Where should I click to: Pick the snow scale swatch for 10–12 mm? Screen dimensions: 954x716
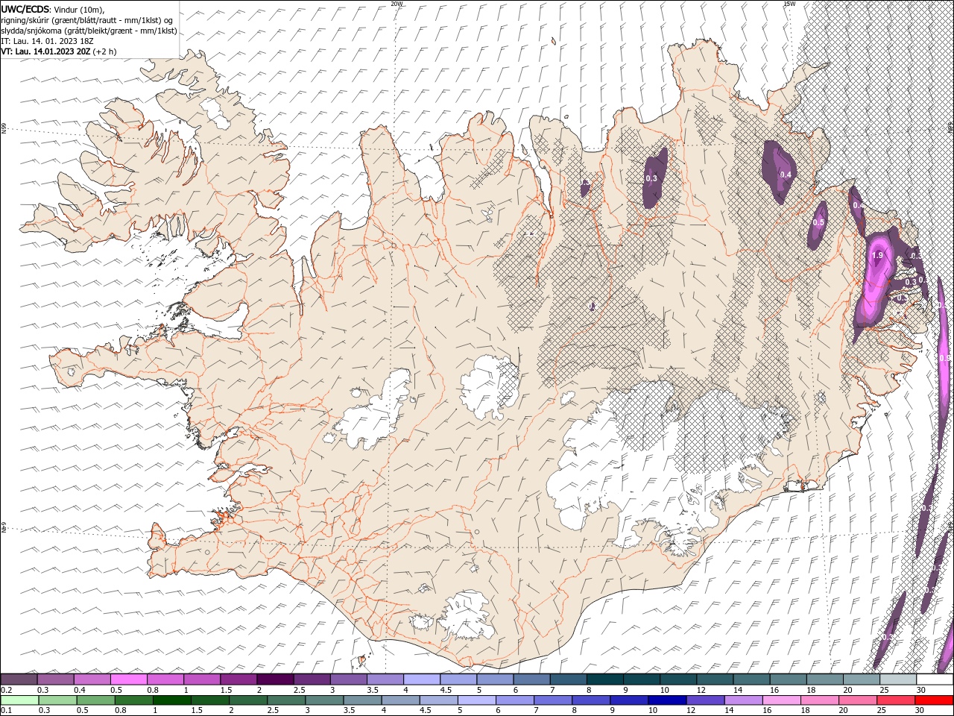click(x=679, y=679)
